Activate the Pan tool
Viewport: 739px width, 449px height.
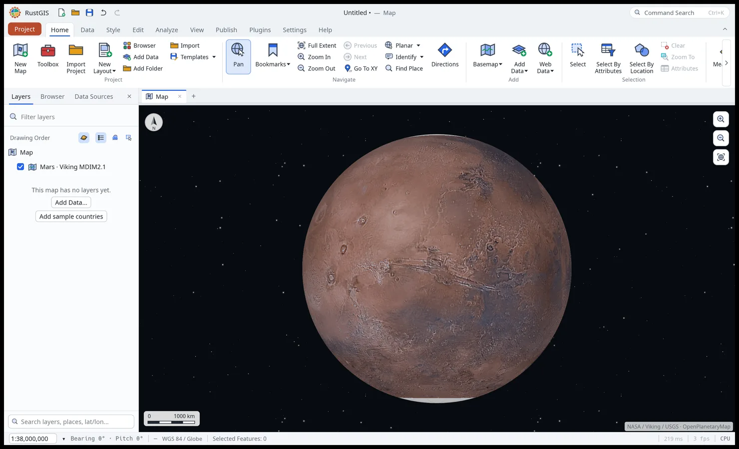pyautogui.click(x=238, y=57)
